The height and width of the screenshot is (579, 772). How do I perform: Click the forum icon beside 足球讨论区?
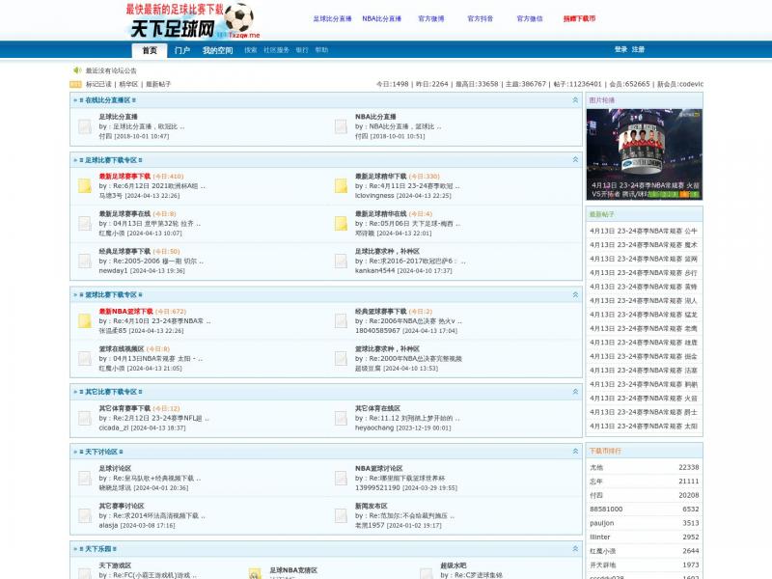84,477
